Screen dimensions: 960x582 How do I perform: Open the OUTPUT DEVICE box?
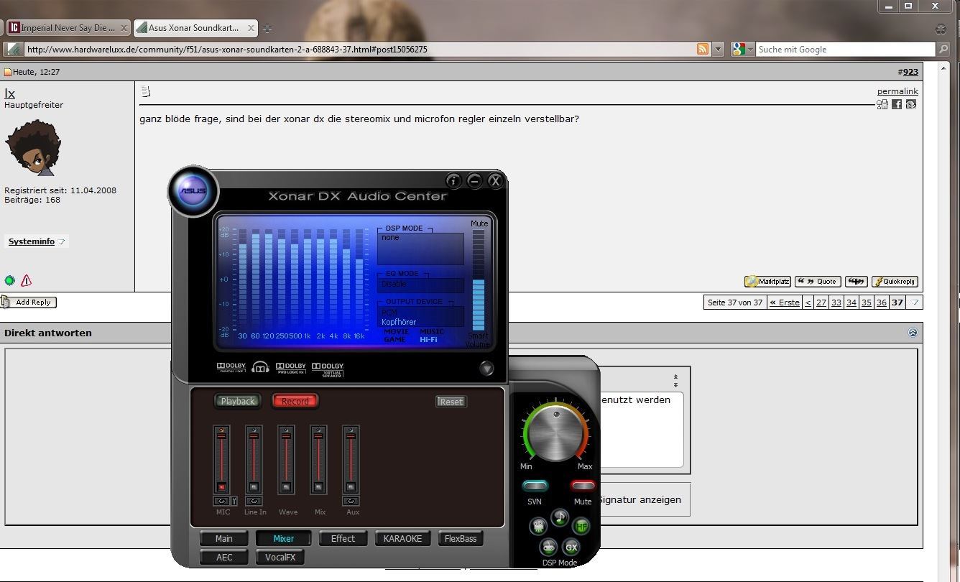point(420,317)
